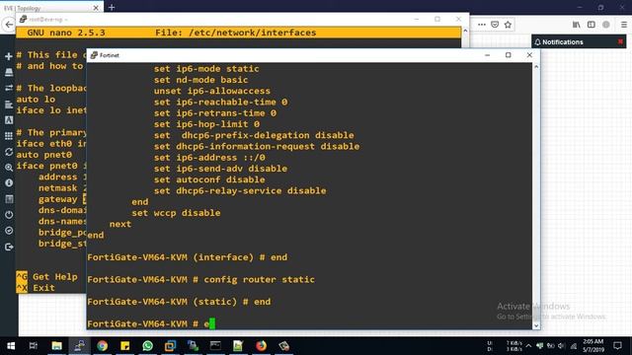Open File Explorer from taskbar

coord(57,346)
